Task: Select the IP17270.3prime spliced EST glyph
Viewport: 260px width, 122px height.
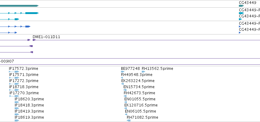Action: (x=14, y=96)
